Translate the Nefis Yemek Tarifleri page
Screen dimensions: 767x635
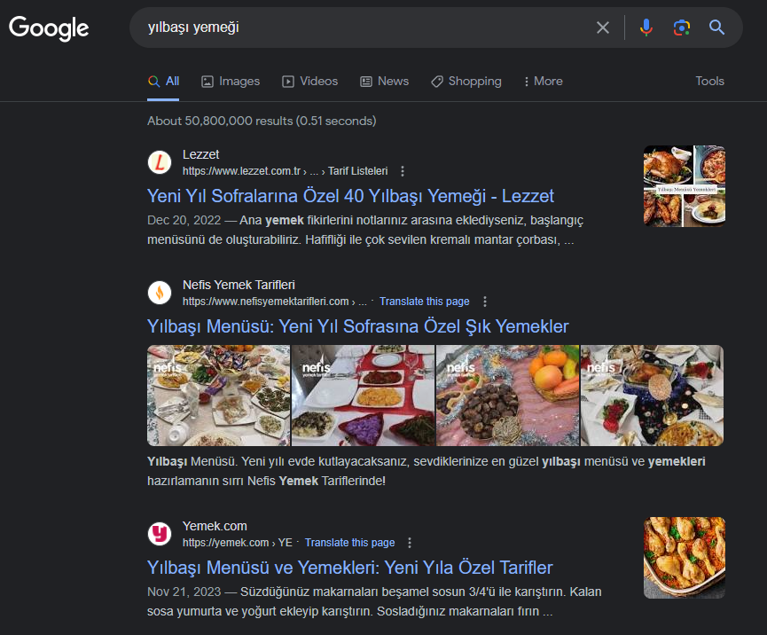424,302
